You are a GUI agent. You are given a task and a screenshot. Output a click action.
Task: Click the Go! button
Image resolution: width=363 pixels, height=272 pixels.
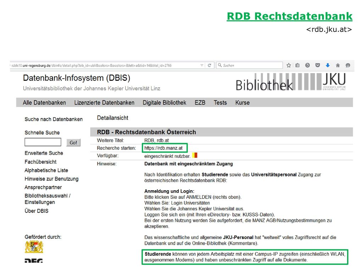(x=73, y=142)
